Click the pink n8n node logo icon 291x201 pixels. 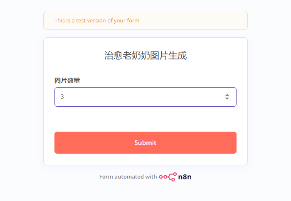coord(168,176)
